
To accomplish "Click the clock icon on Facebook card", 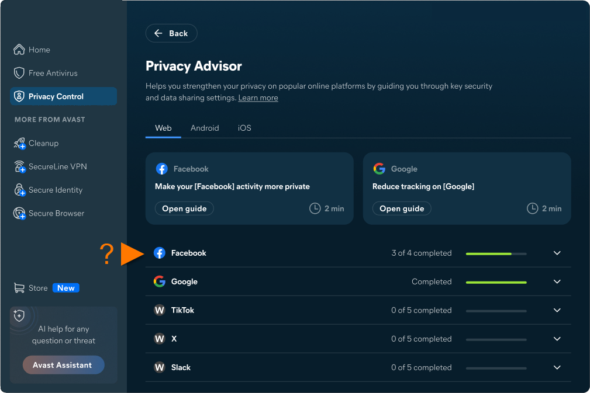I will click(x=315, y=208).
